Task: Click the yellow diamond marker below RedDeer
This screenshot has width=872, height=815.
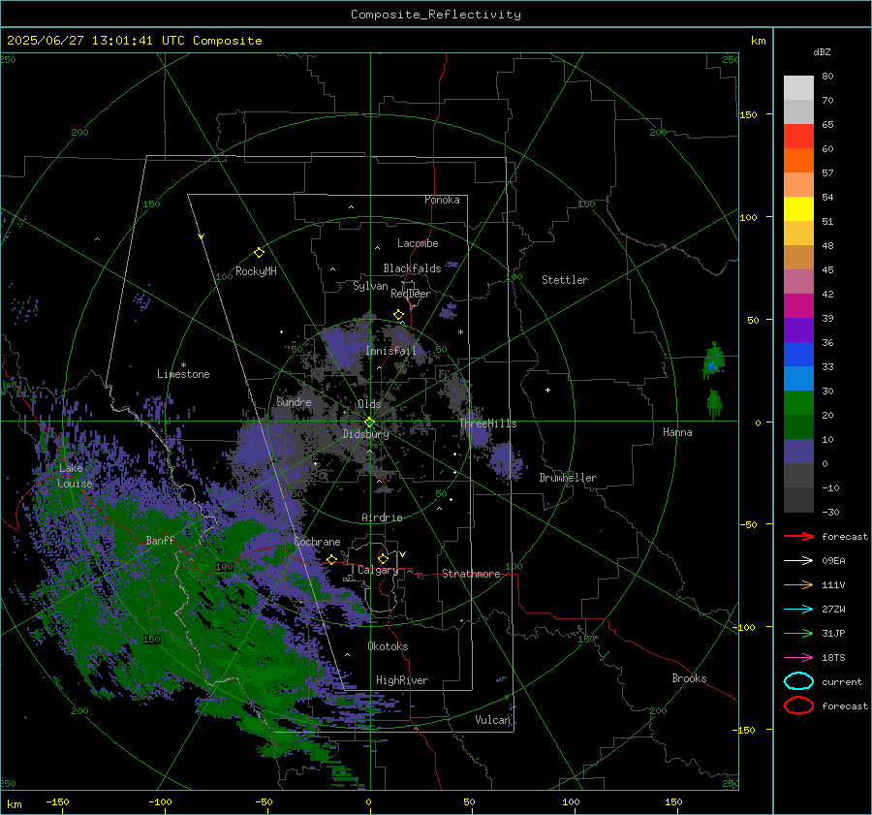Action: point(398,315)
